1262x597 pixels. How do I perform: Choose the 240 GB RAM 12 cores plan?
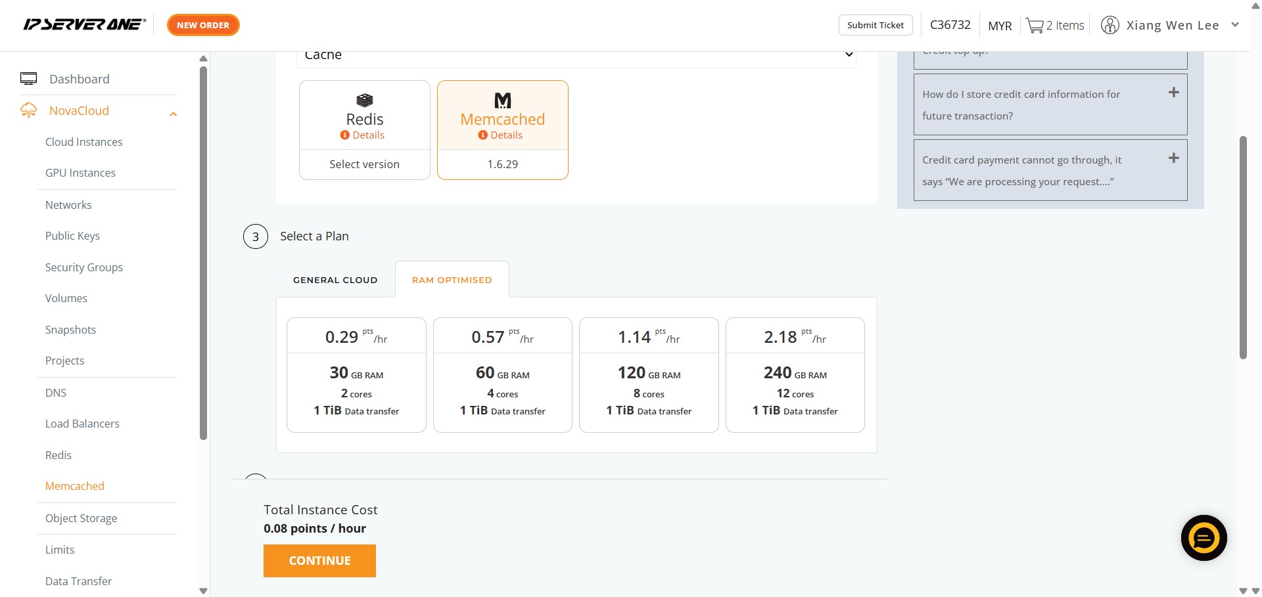click(x=795, y=375)
